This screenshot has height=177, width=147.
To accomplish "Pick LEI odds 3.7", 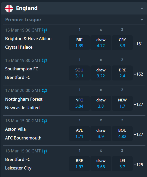I will click(122, 164).
